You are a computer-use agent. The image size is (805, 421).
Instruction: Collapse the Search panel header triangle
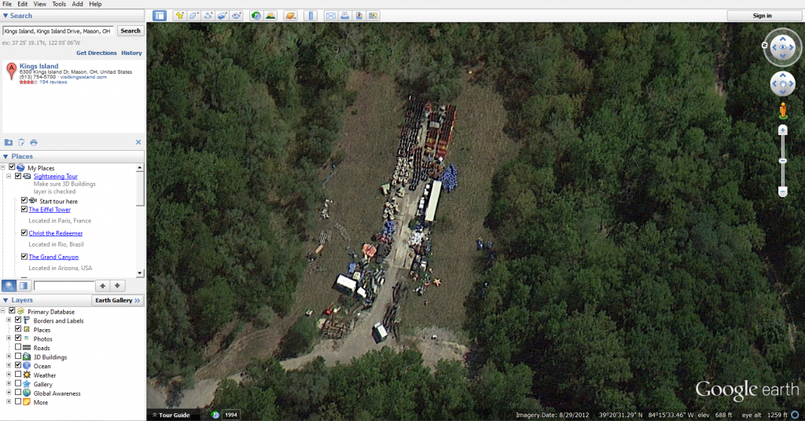pyautogui.click(x=6, y=16)
